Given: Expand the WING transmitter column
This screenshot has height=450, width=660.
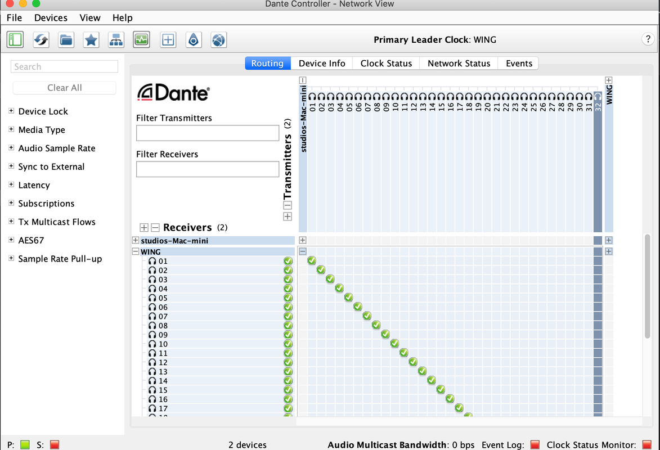Looking at the screenshot, I should tap(609, 80).
